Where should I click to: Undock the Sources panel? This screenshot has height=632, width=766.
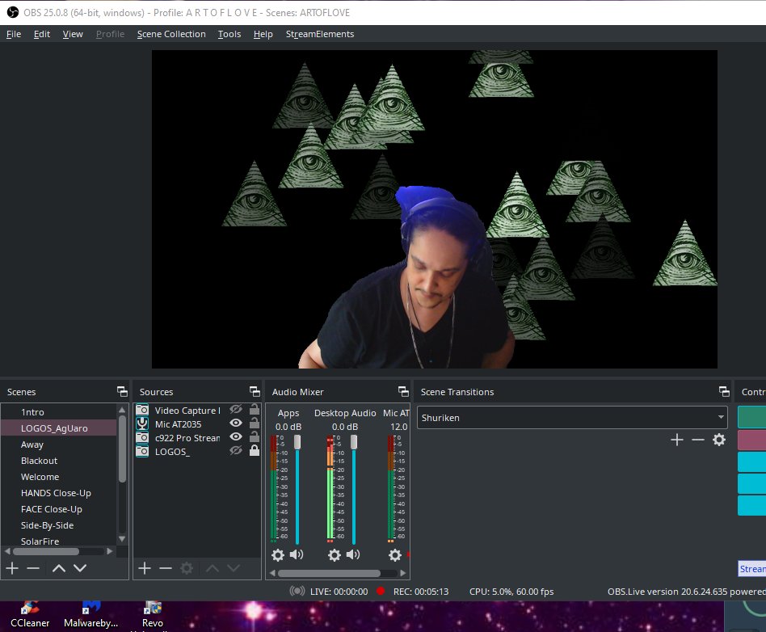coord(255,391)
